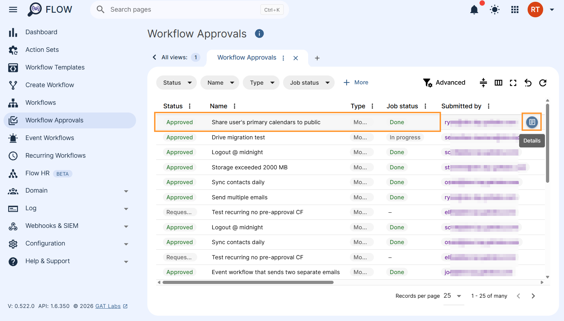Click 'Storage exceeded 2000 MB' row
The image size is (564, 321).
[x=351, y=167]
